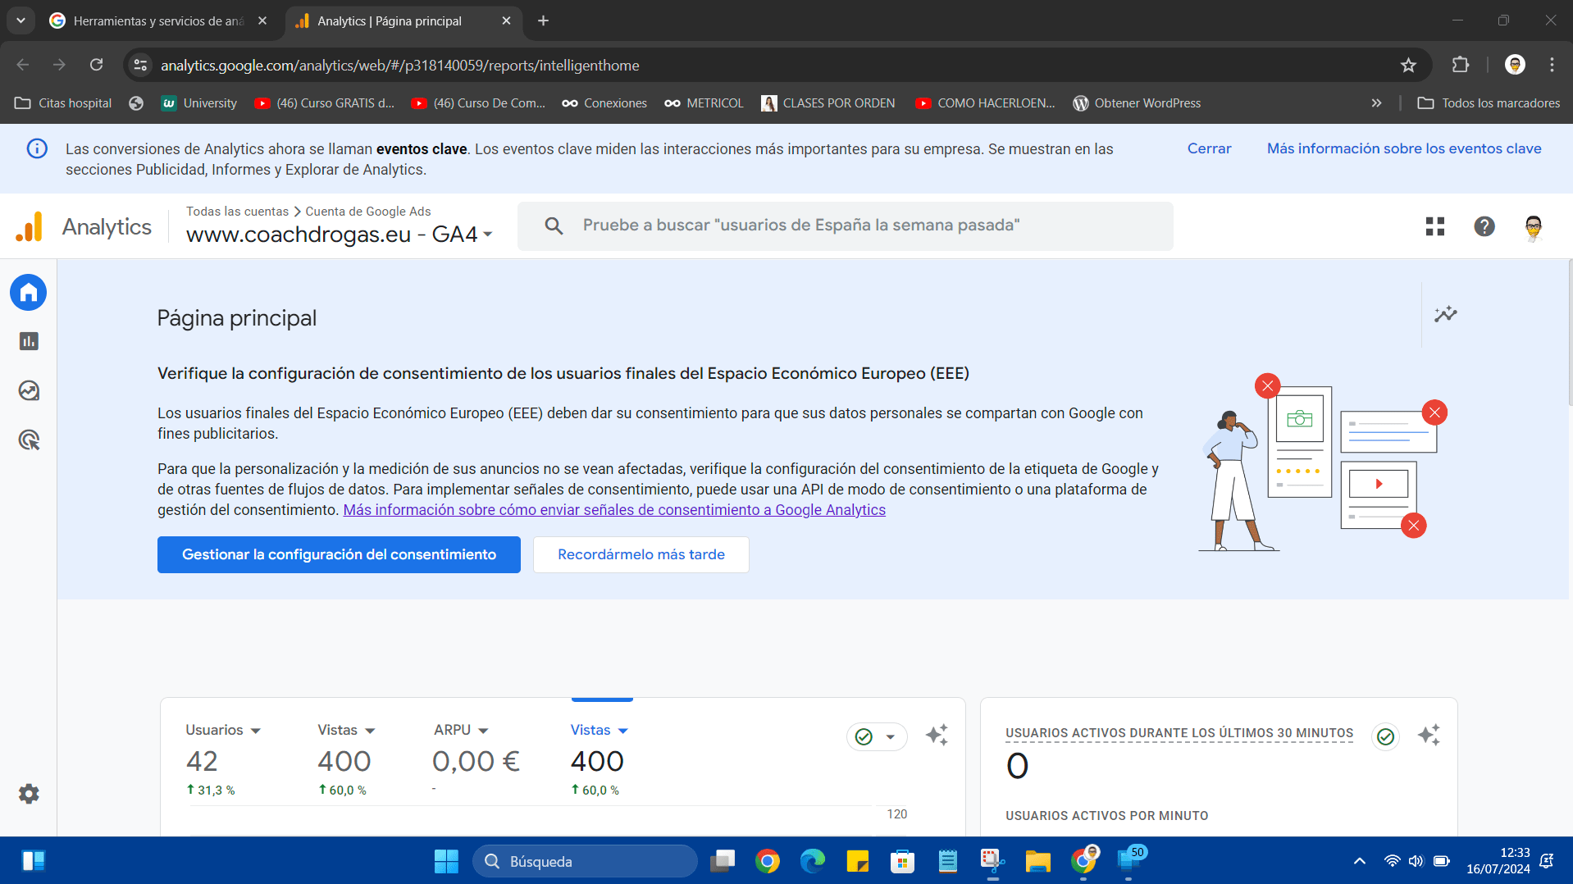Select the Analytics | Página principal tab

402,21
